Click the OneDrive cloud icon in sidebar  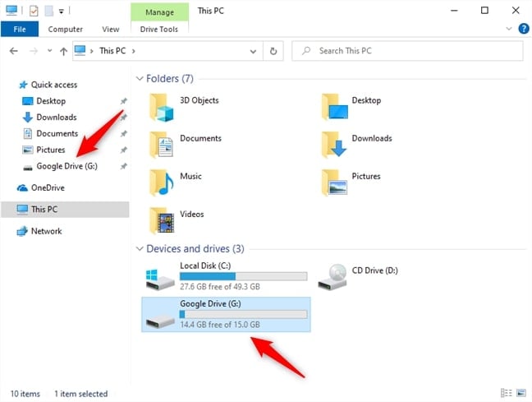coord(22,188)
